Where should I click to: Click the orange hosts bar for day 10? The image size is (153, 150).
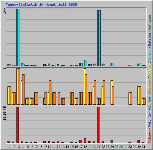[50, 93]
